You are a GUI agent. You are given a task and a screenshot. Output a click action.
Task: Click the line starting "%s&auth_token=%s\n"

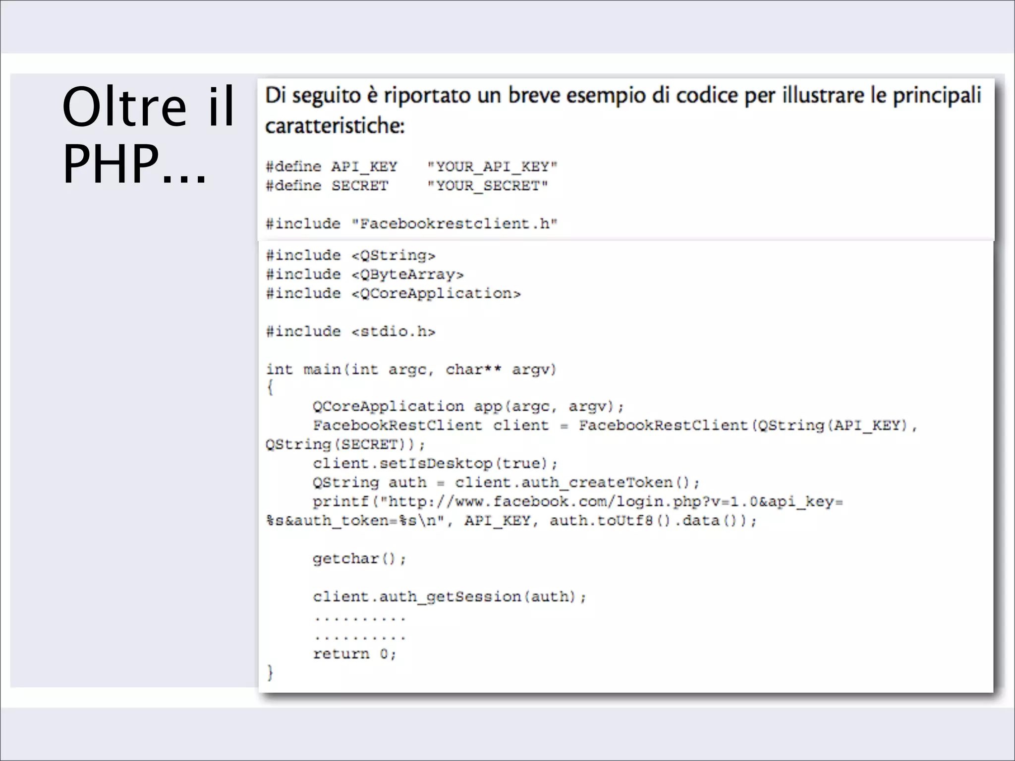coord(511,521)
